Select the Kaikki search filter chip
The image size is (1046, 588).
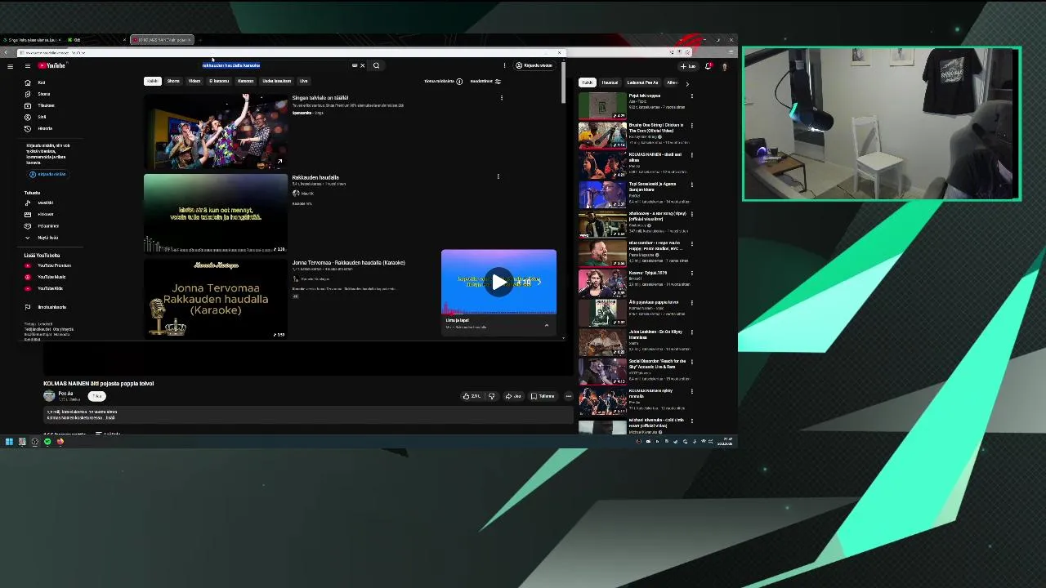pyautogui.click(x=152, y=81)
